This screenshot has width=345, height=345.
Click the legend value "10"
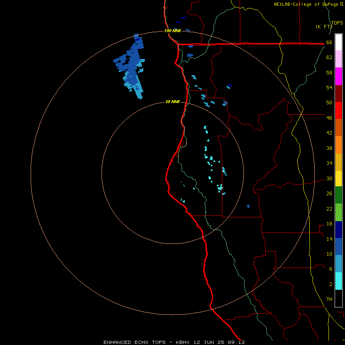(329, 254)
